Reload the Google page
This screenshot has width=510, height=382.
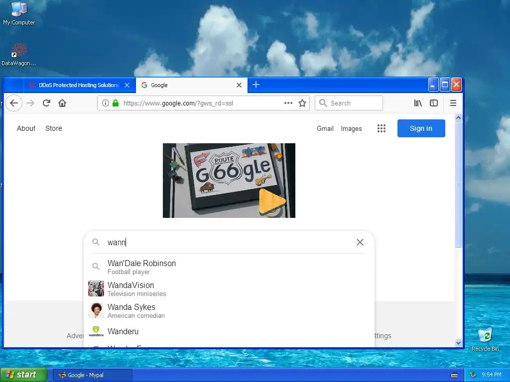tap(46, 103)
